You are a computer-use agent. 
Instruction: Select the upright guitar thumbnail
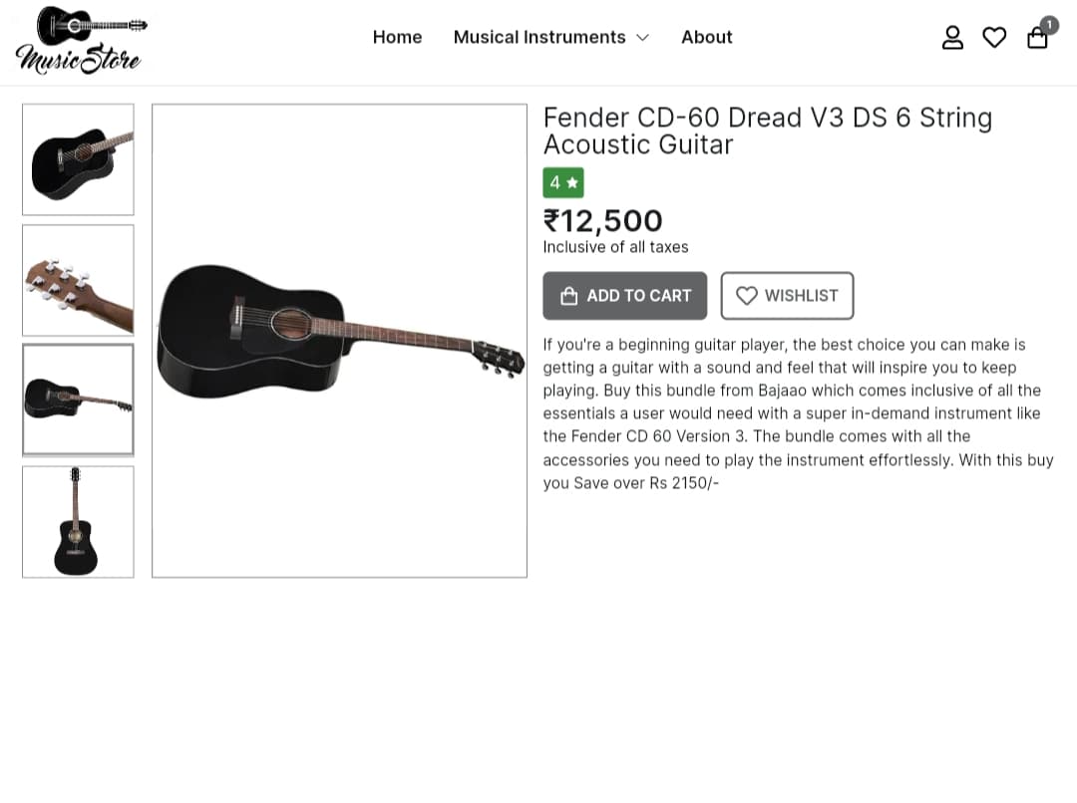tap(79, 522)
